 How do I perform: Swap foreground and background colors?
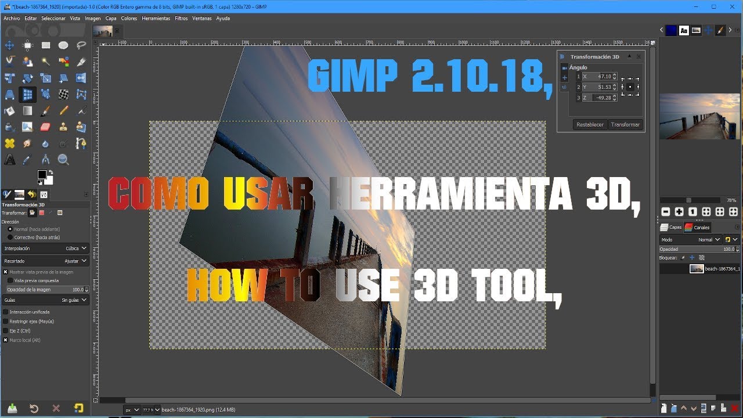click(51, 172)
